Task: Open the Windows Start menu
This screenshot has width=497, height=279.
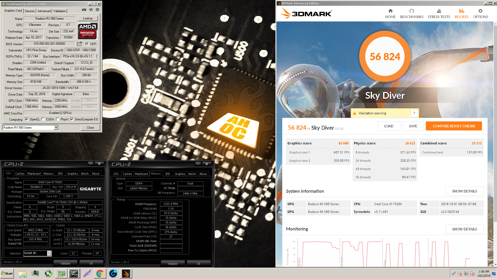Action: [7, 274]
